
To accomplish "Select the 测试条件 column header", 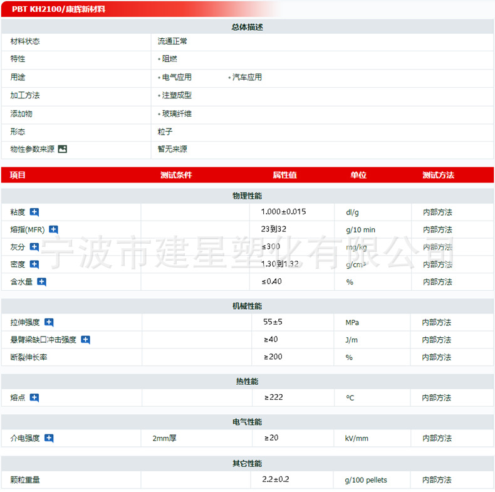I will (x=176, y=175).
